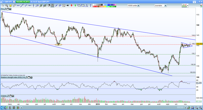This screenshot has height=110, width=203.
Task: Click the share icon in bottom bar
Action: coord(2,108)
